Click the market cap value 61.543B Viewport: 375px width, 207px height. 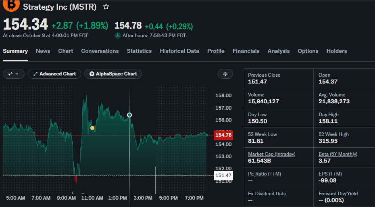pos(260,161)
